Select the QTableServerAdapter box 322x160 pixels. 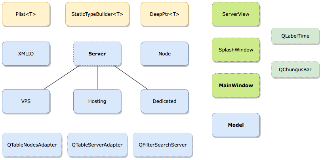click(x=97, y=145)
